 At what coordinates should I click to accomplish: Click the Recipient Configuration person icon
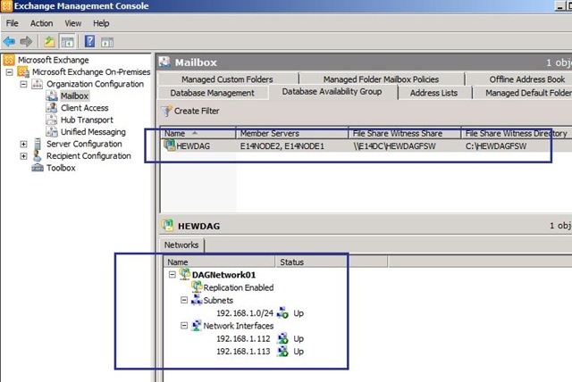[x=38, y=156]
